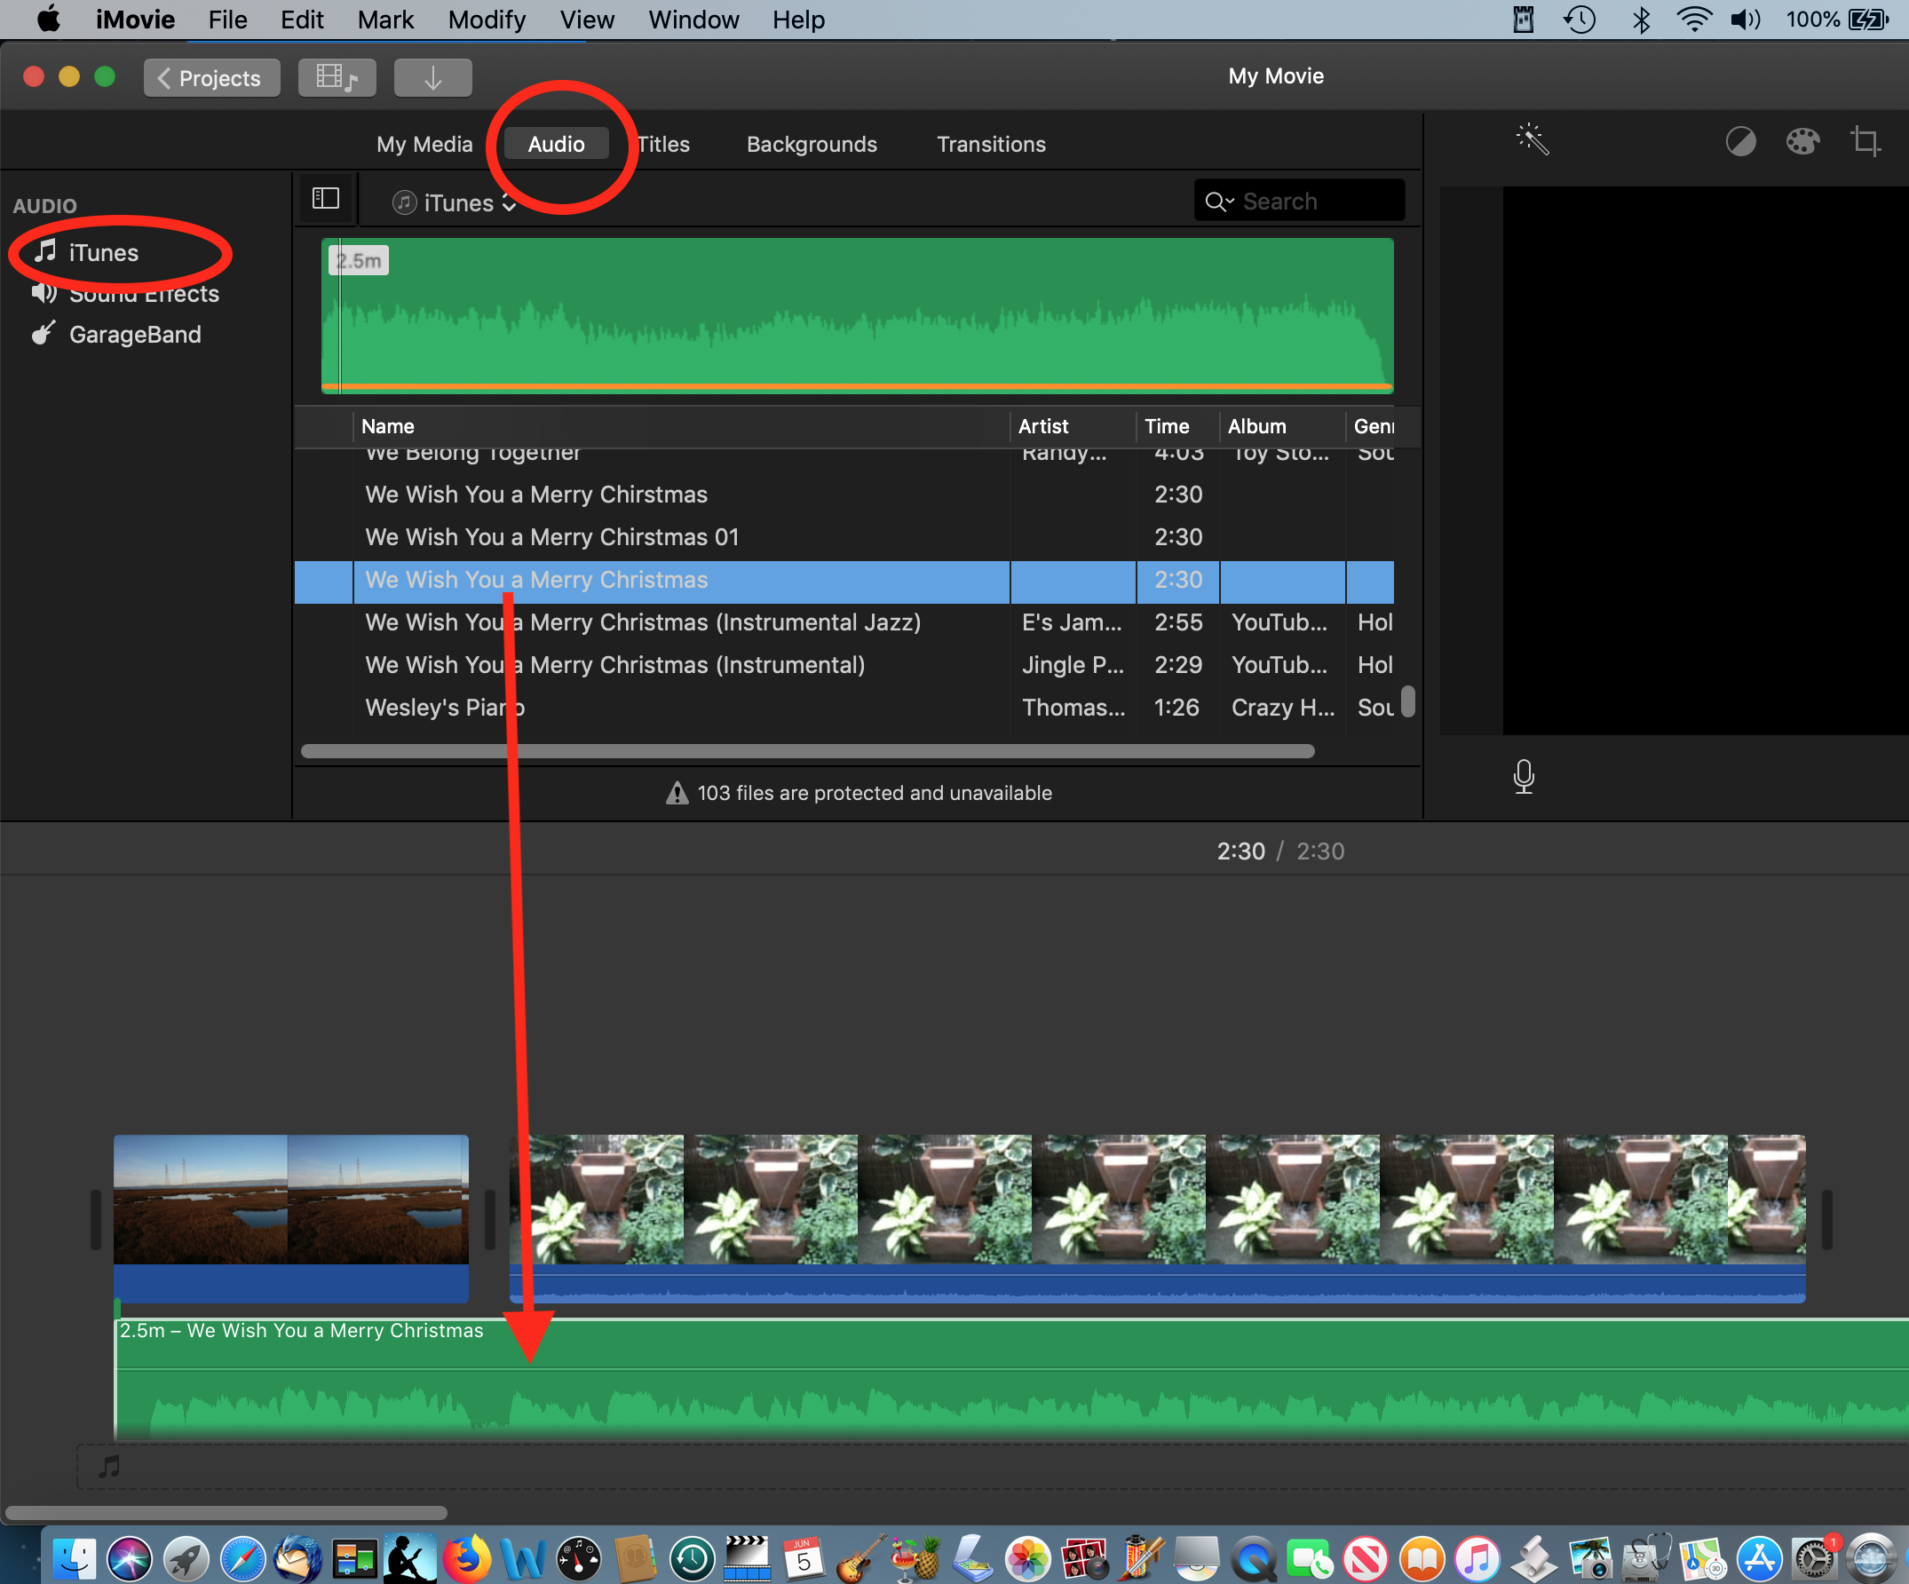Screen dimensions: 1909x1584
Task: Switch to the Transitions tab
Action: (991, 145)
